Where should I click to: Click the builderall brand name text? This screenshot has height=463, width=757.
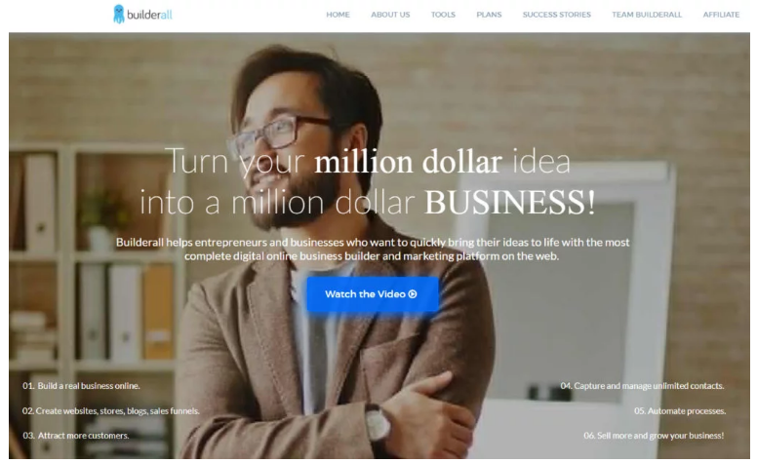coord(149,15)
